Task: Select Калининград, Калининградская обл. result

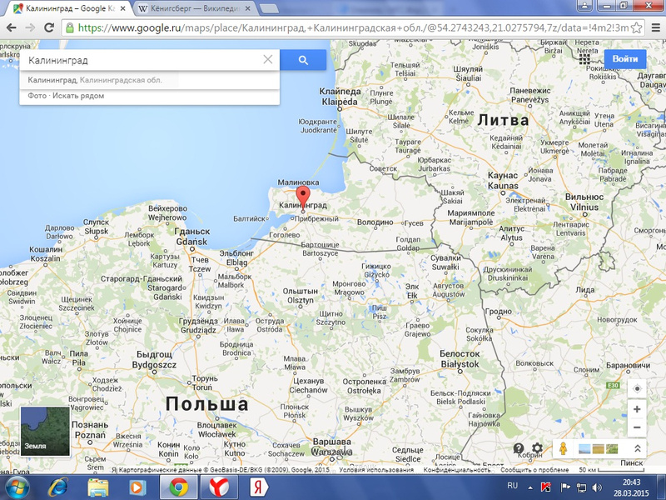Action: click(149, 80)
